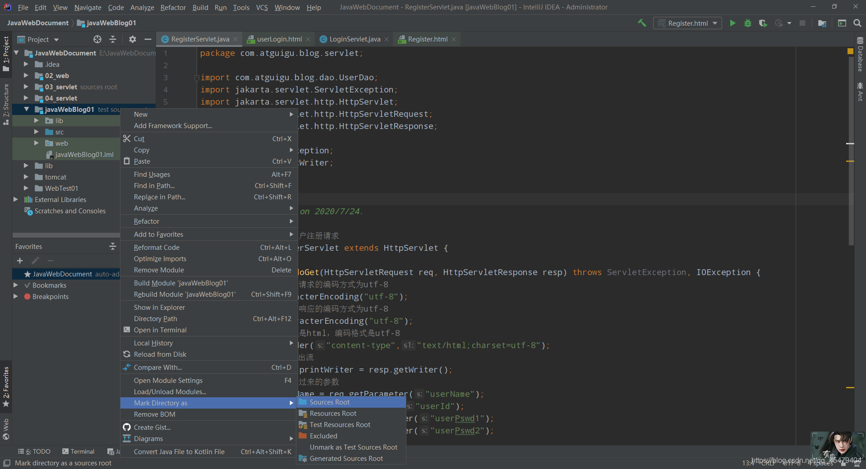866x469 pixels.
Task: Collapse Favorites panel options icon
Action: [x=113, y=246]
